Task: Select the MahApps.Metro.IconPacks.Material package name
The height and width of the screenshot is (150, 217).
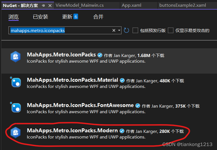Action: (x=73, y=80)
